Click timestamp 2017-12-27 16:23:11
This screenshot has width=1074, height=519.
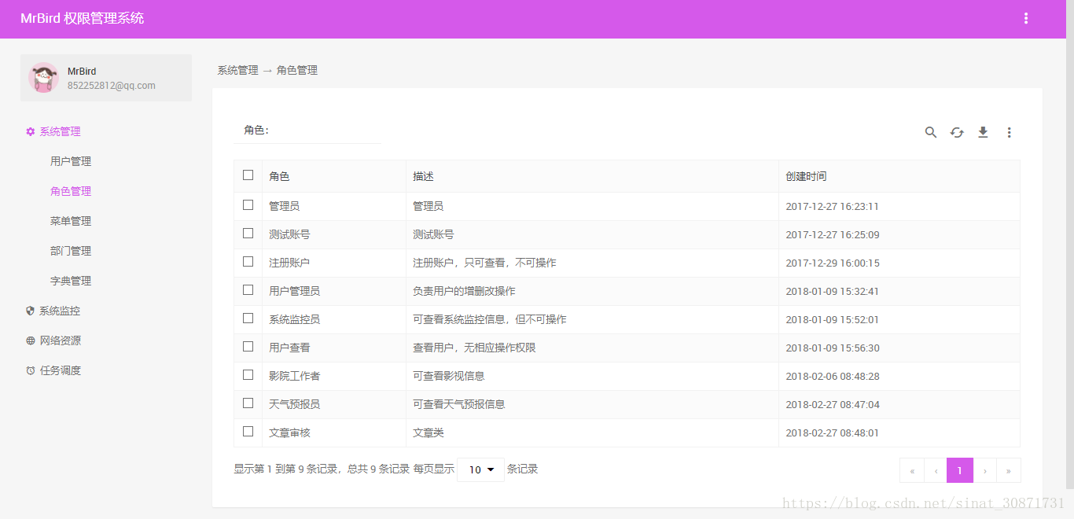(832, 206)
